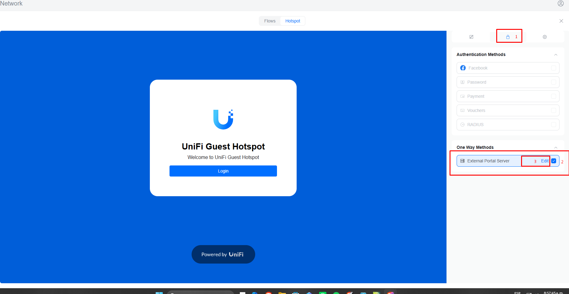Click the Password method icon

click(x=462, y=82)
